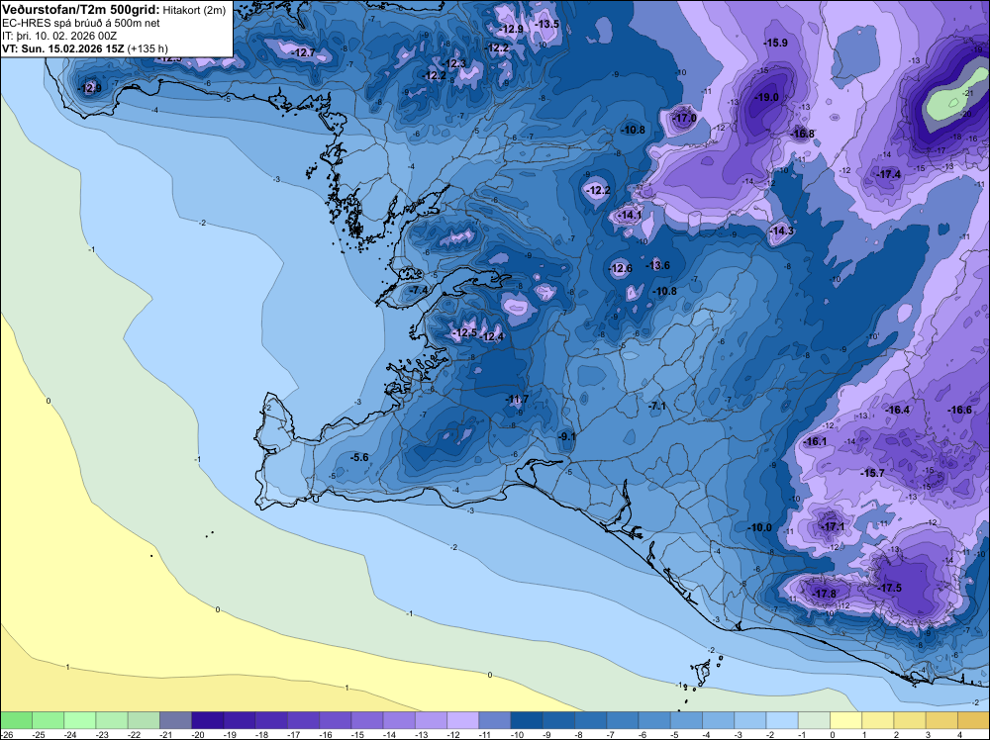
Task: Click the -10.0 temperature label
Action: tap(760, 527)
